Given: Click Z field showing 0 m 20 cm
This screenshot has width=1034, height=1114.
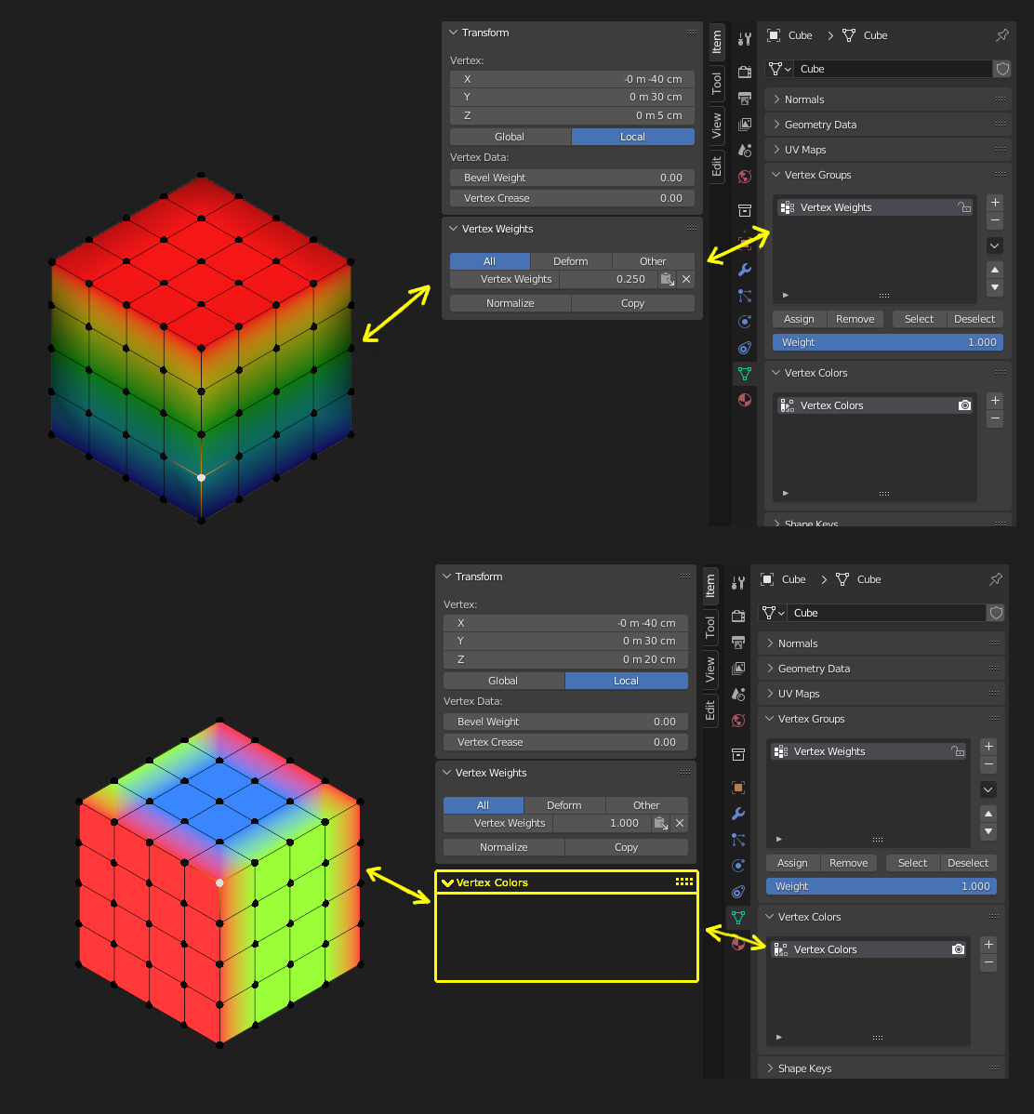Looking at the screenshot, I should (565, 659).
